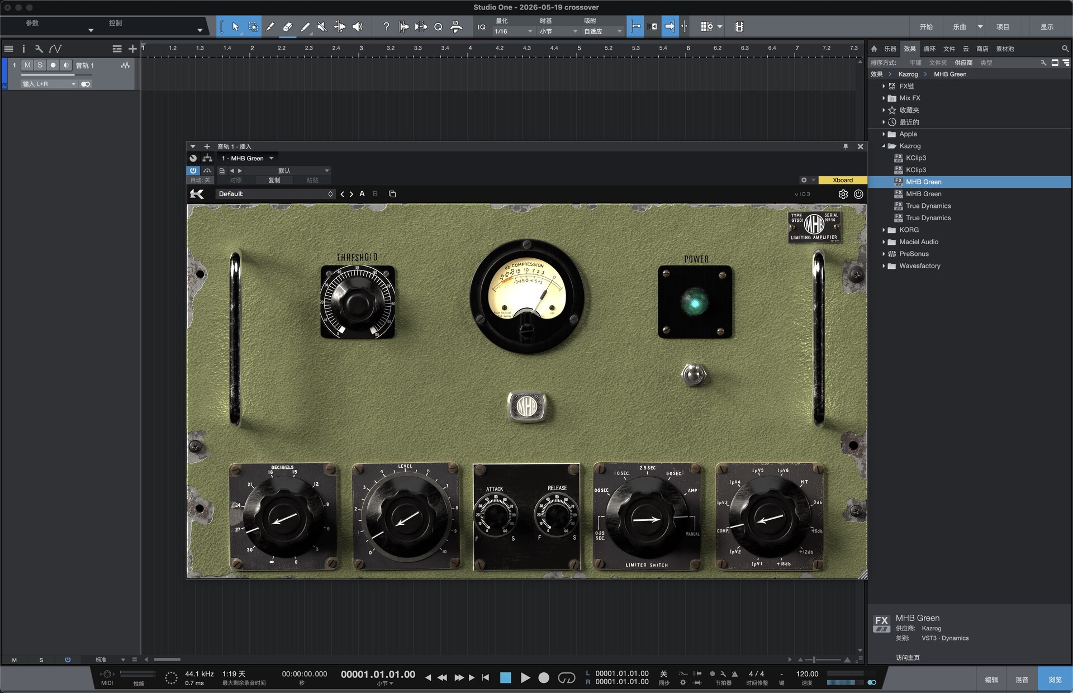Click the copy A/B state icon
Image resolution: width=1073 pixels, height=693 pixels.
point(392,194)
